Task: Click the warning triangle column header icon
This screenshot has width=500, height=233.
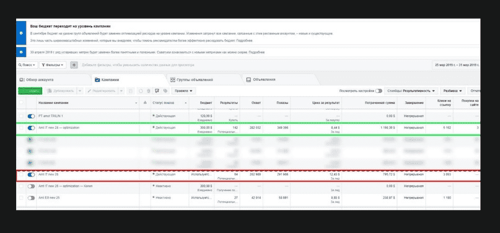Action: [145, 103]
